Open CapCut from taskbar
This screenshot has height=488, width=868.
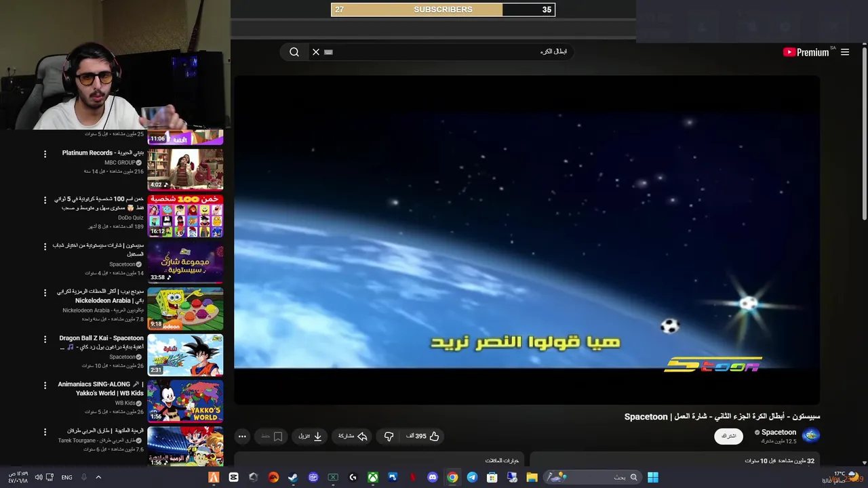click(234, 477)
